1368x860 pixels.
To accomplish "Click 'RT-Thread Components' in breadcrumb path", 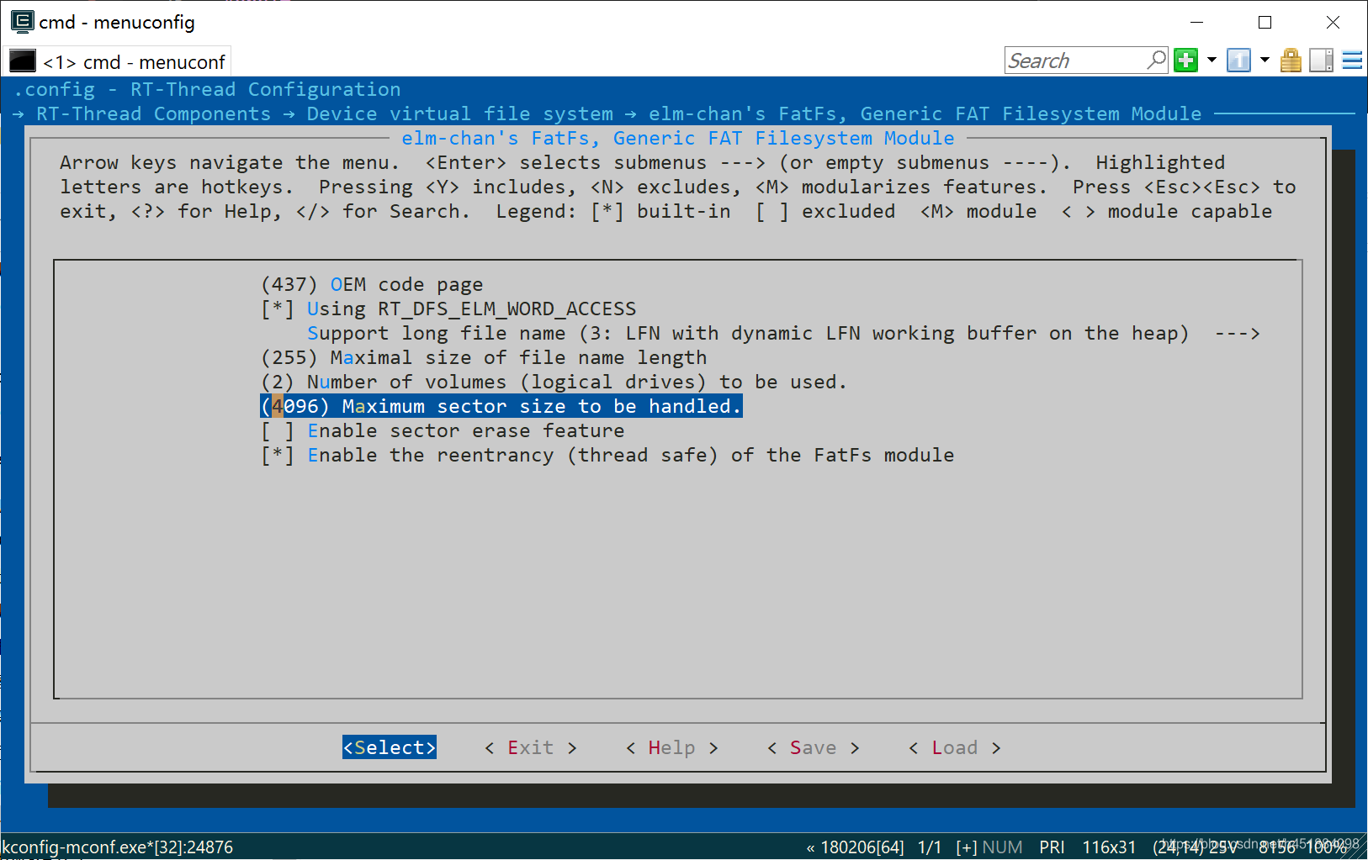I will coord(153,113).
